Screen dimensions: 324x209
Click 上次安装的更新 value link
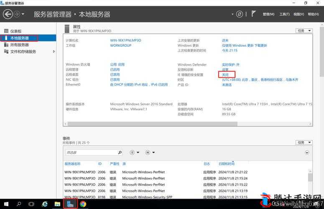225,41
